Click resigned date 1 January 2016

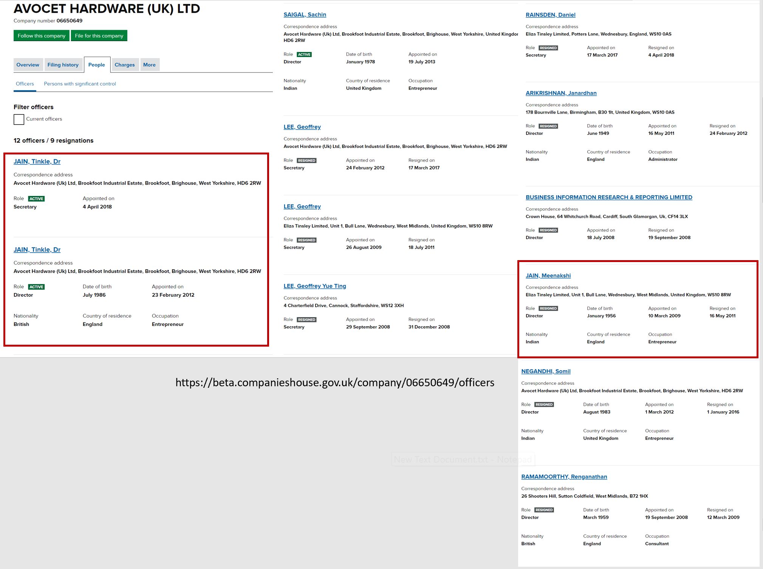(x=723, y=412)
